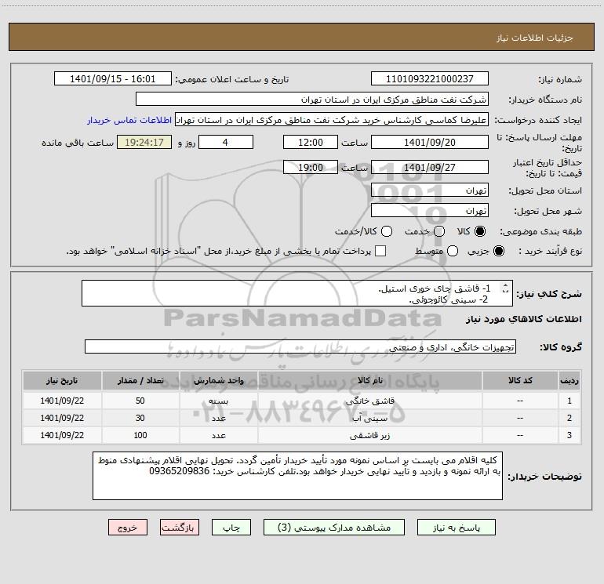Click the 'نام کالا' column header
This screenshot has width=604, height=584.
(369, 381)
